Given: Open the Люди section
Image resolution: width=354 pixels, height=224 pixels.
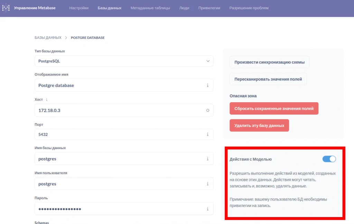Looking at the screenshot, I should coord(184,8).
